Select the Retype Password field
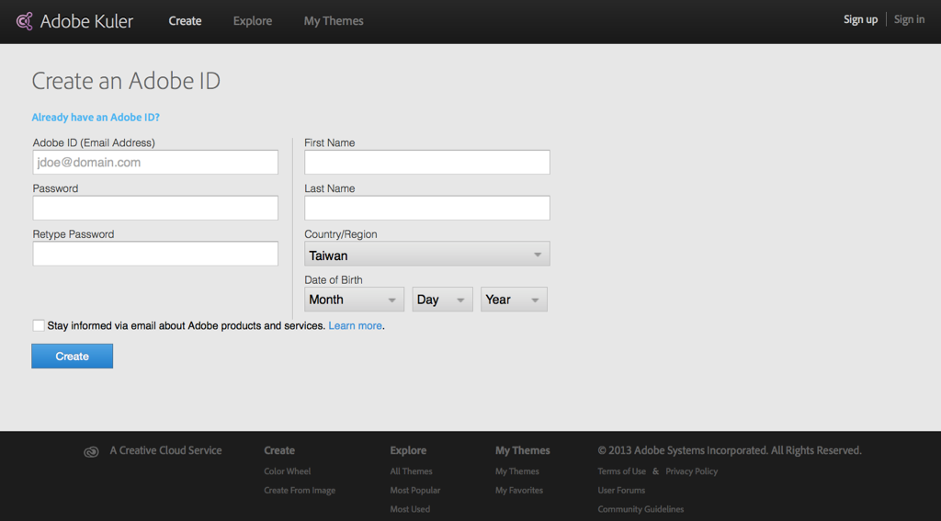The image size is (941, 521). point(155,254)
